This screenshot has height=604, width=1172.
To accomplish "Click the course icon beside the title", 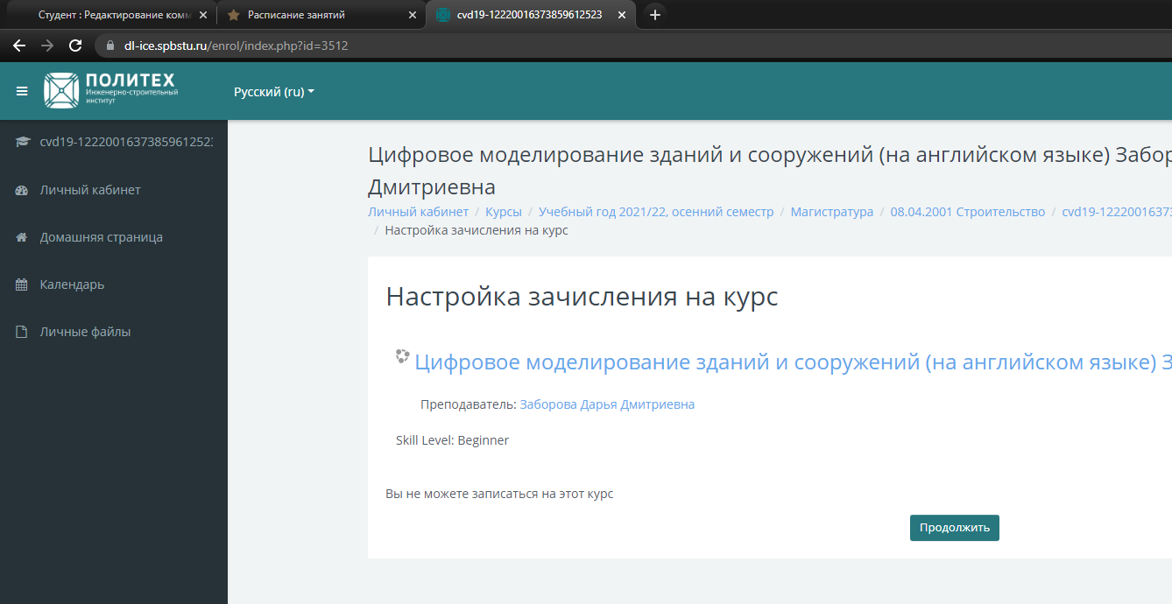I will (402, 355).
